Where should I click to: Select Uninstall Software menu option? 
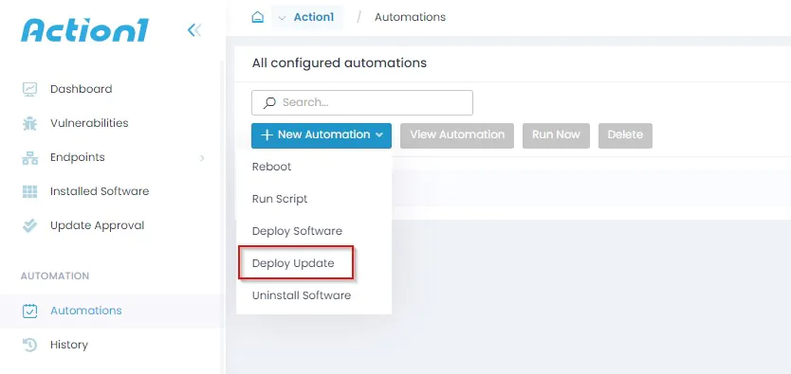(x=302, y=295)
